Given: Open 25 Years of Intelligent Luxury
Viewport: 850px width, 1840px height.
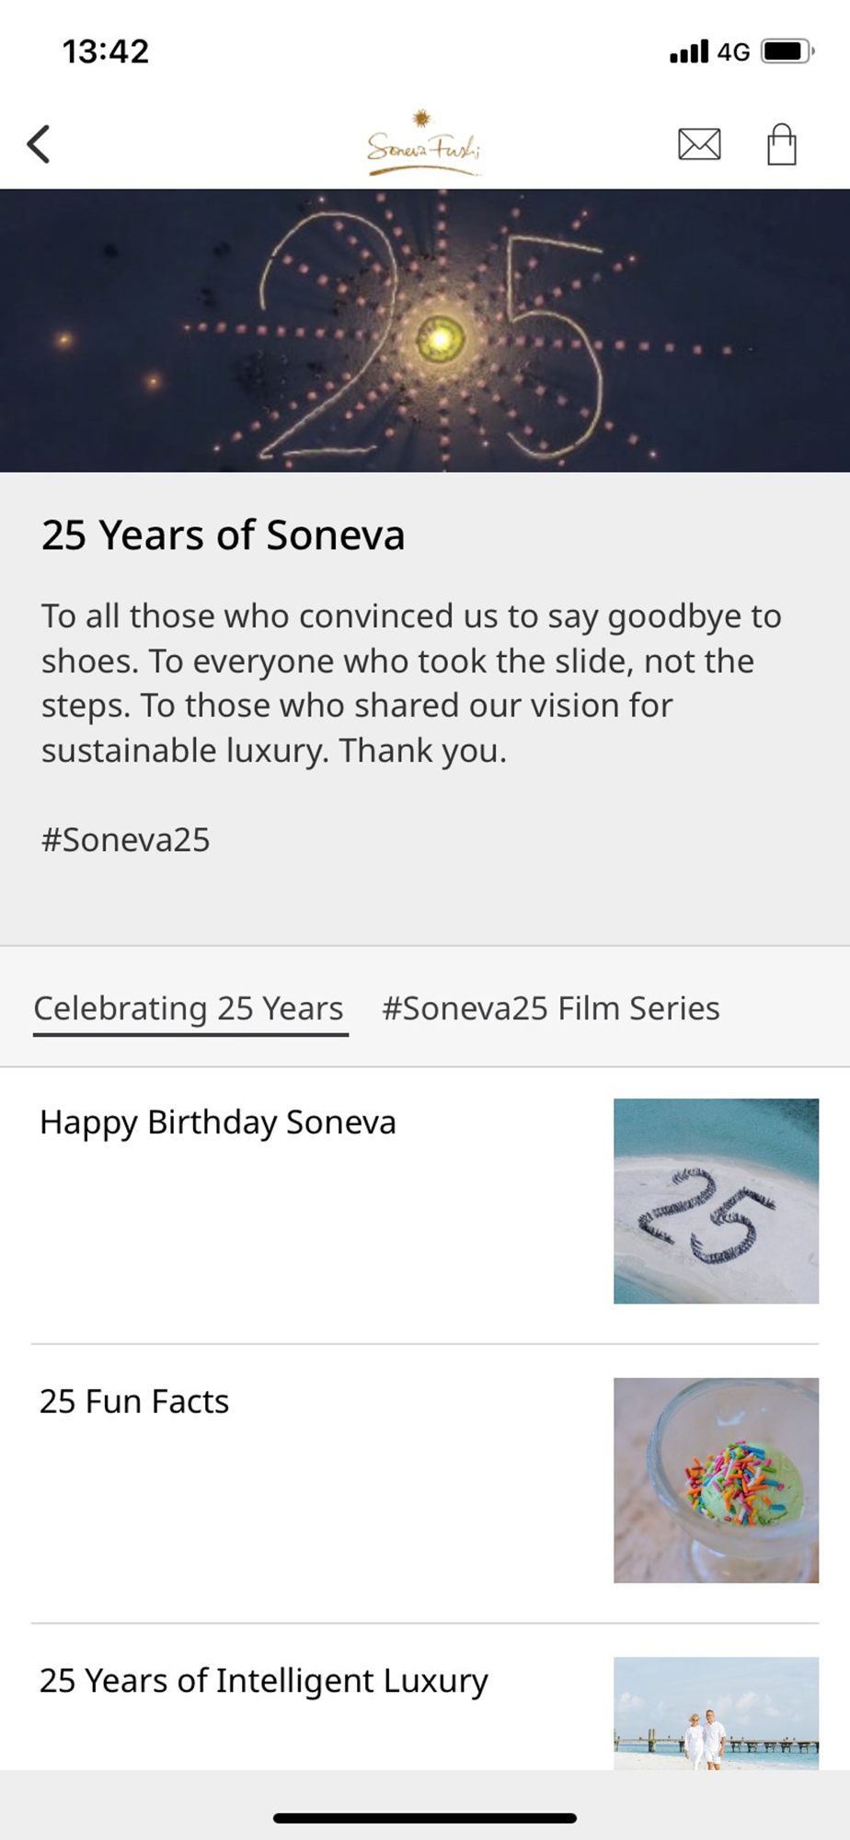Looking at the screenshot, I should (x=263, y=1681).
